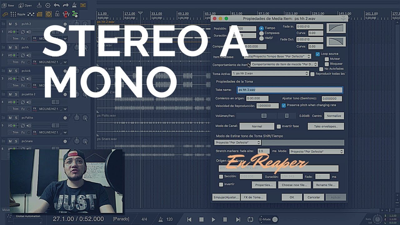Open the Toma Activa dropdown
The image size is (400, 225).
click(x=270, y=73)
